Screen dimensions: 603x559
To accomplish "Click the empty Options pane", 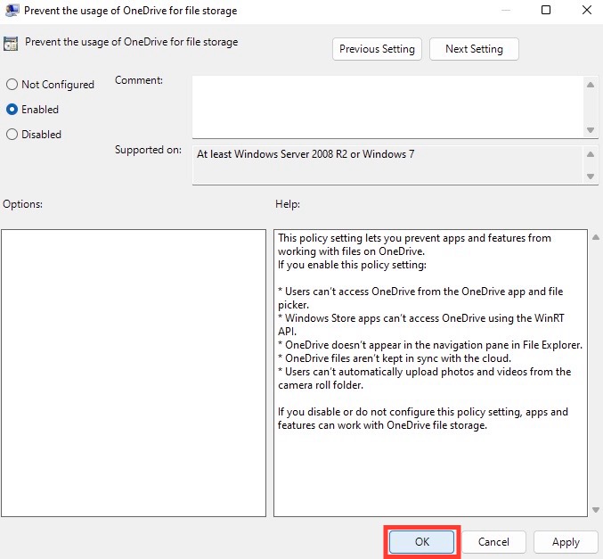I will pyautogui.click(x=134, y=373).
